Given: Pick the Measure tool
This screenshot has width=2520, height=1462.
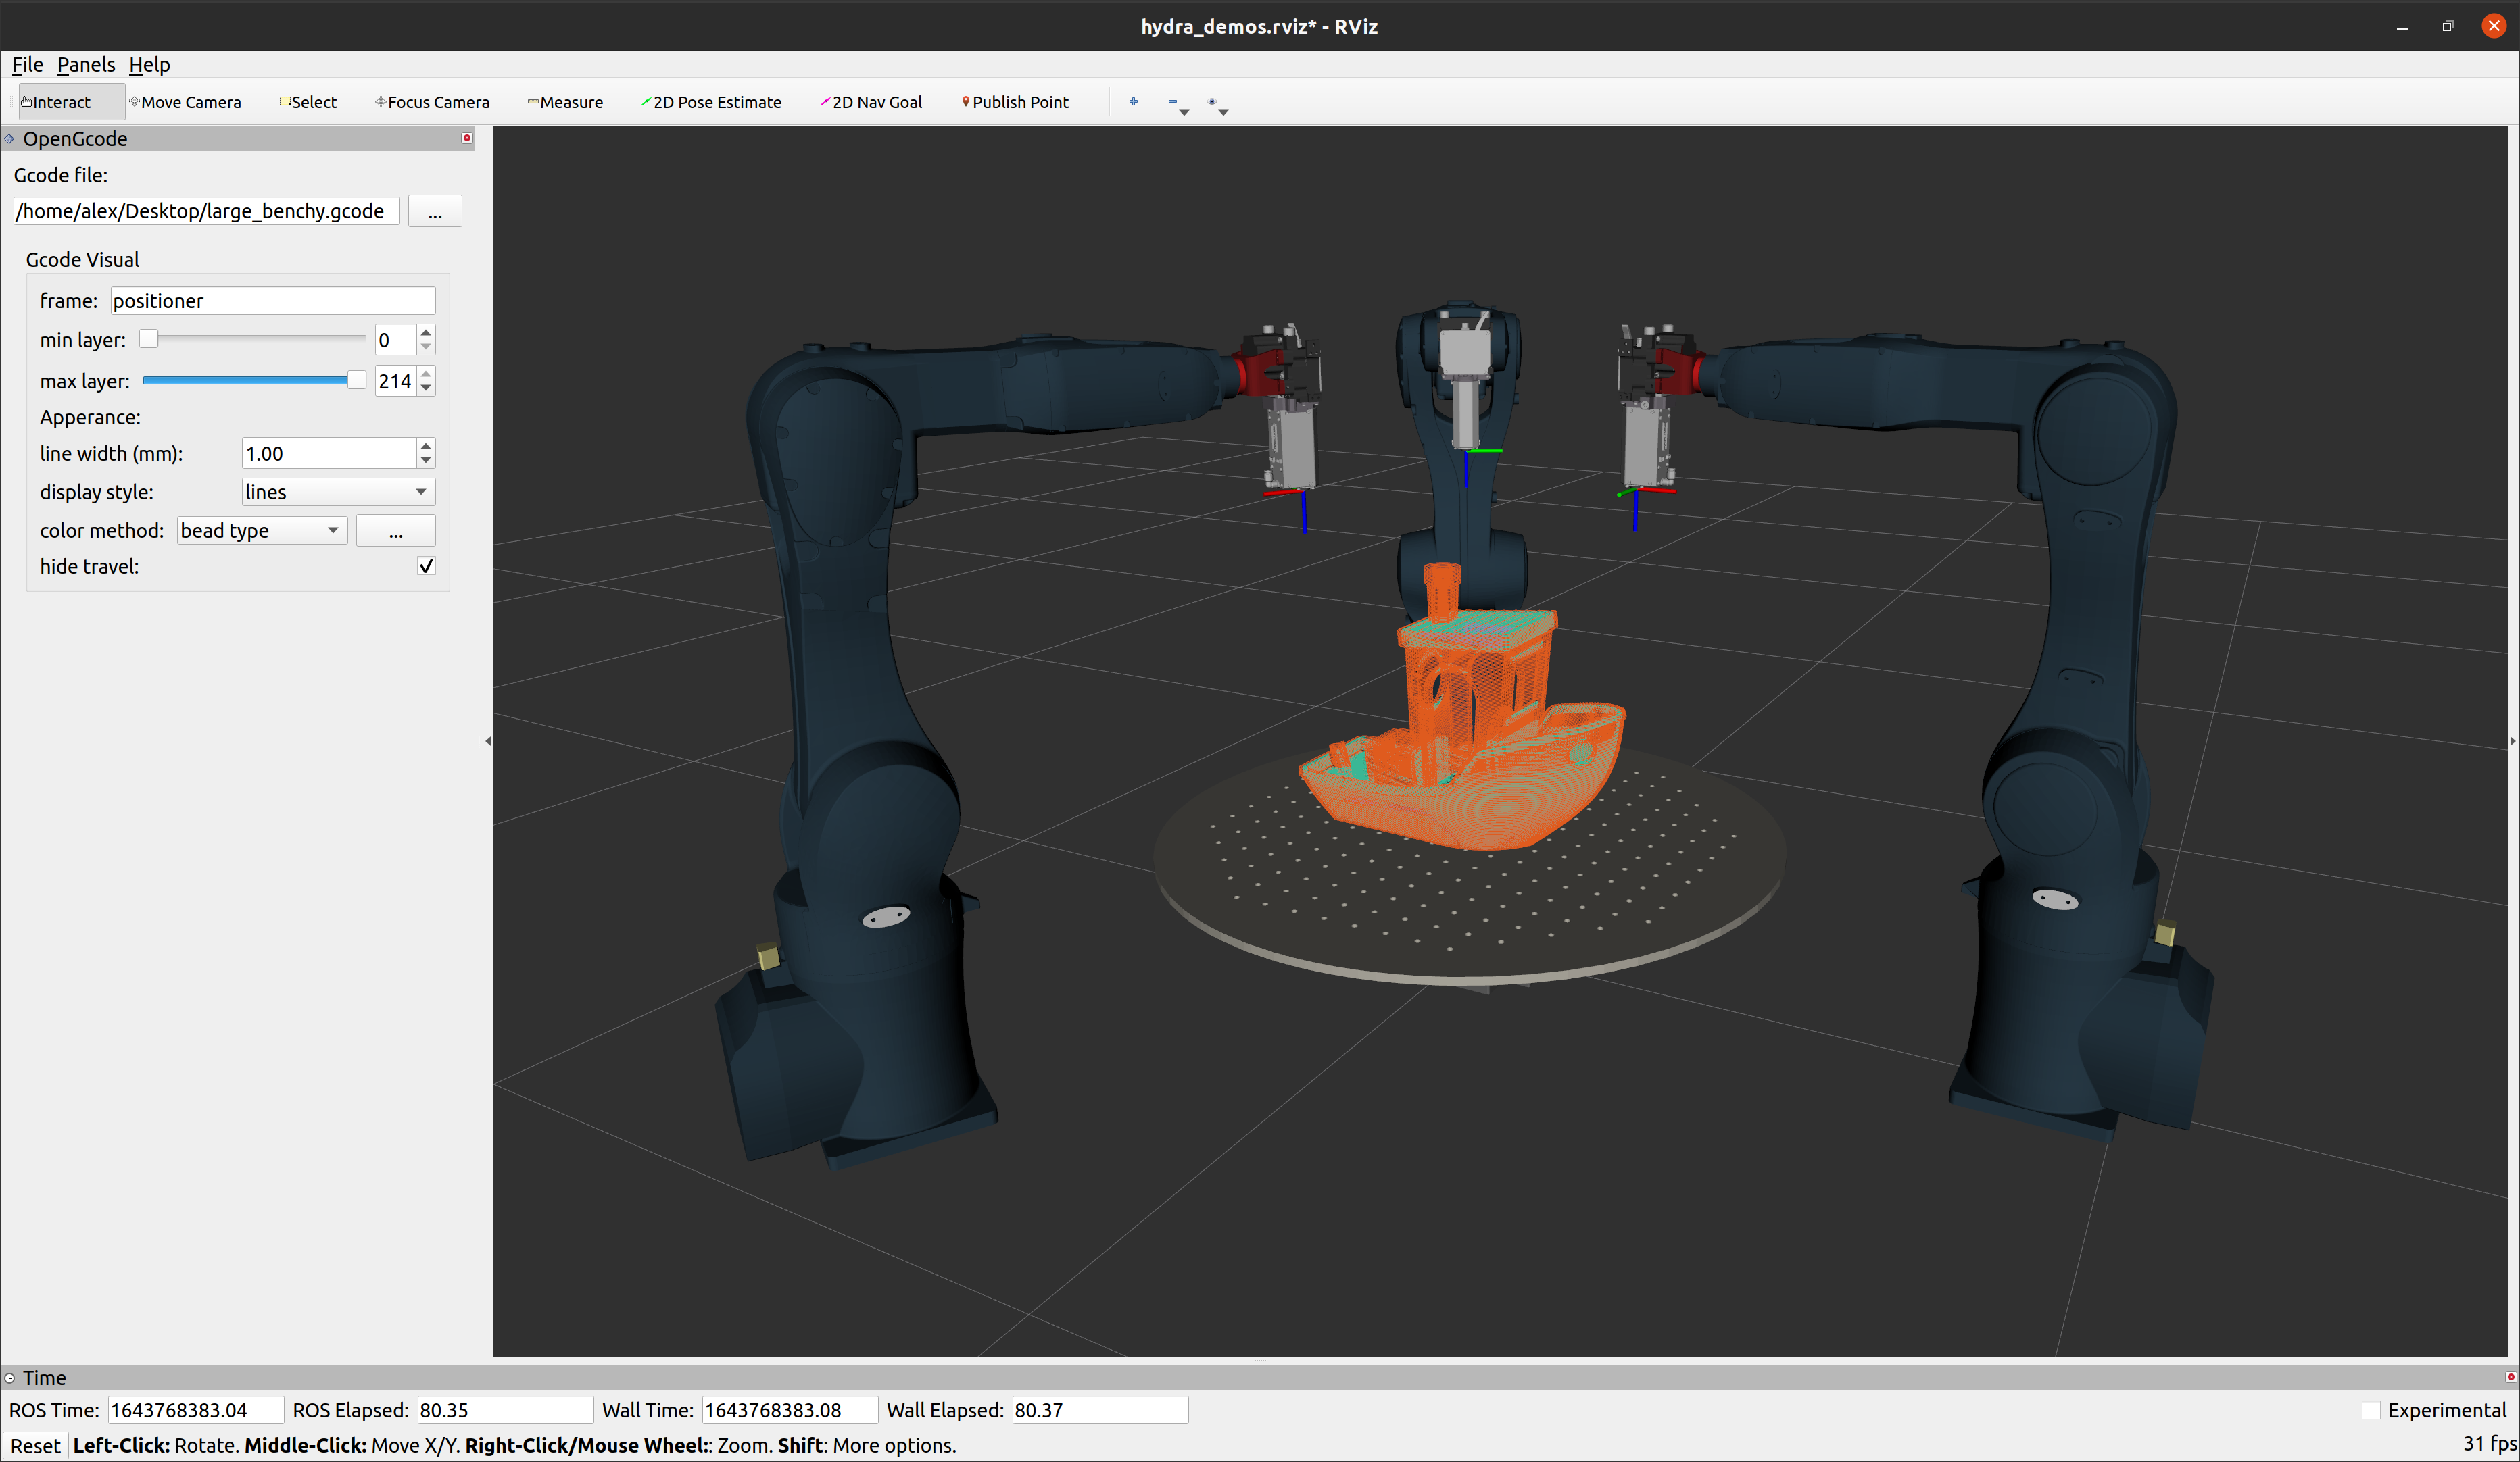Looking at the screenshot, I should click(x=565, y=102).
